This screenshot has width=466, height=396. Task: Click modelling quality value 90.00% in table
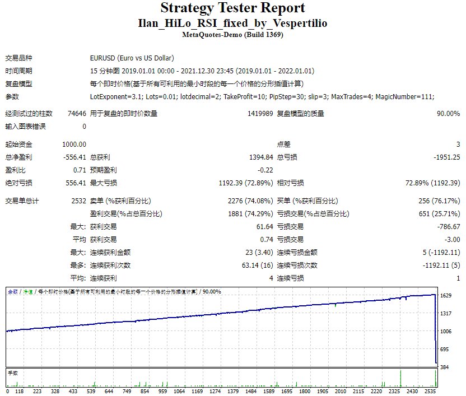(x=448, y=114)
